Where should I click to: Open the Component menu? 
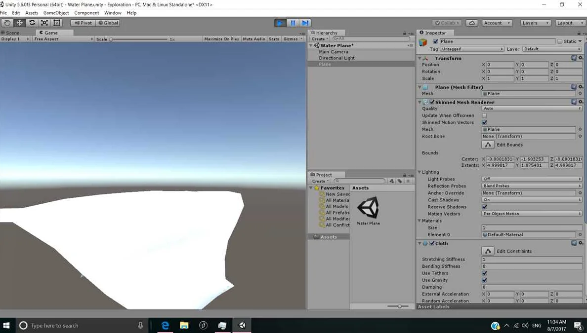coord(86,13)
